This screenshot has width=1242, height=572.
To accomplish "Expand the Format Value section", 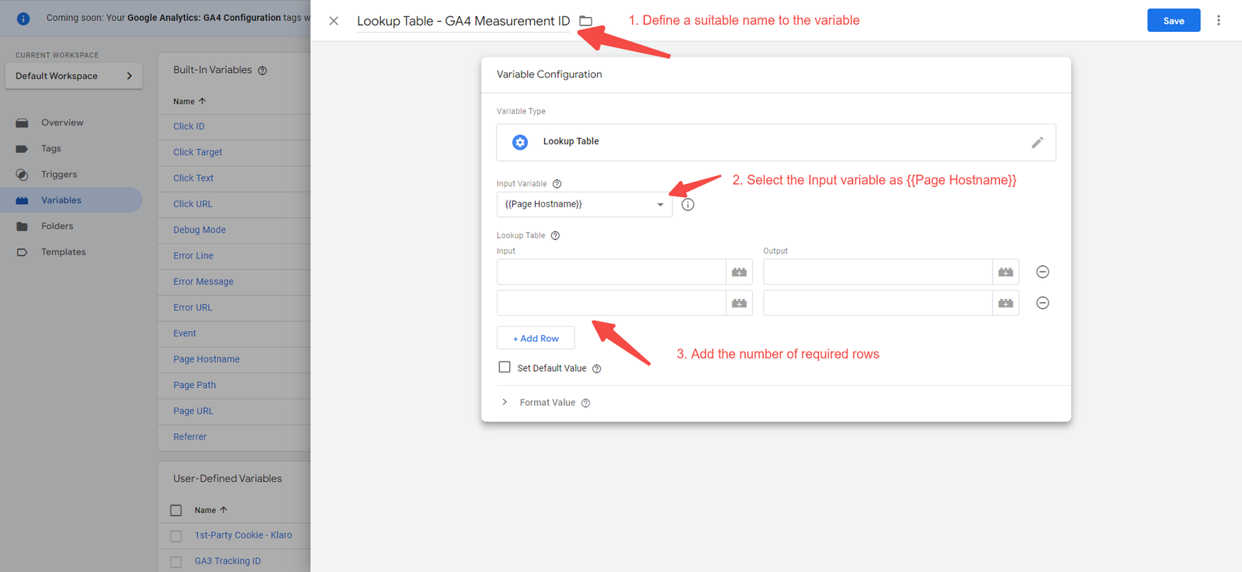I will click(505, 402).
